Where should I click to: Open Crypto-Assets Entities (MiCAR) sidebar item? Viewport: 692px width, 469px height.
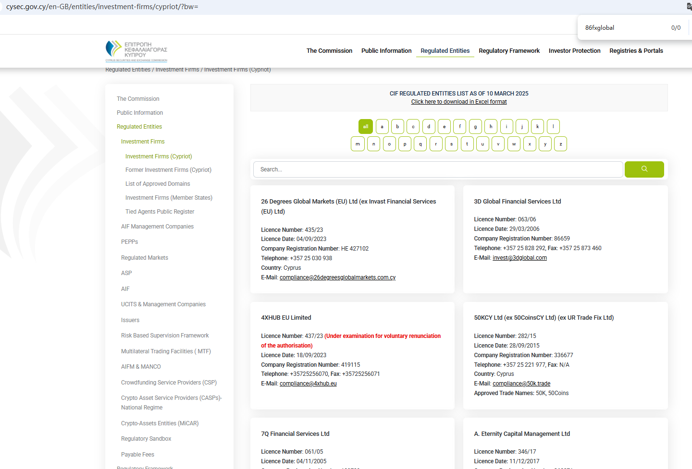(x=160, y=423)
